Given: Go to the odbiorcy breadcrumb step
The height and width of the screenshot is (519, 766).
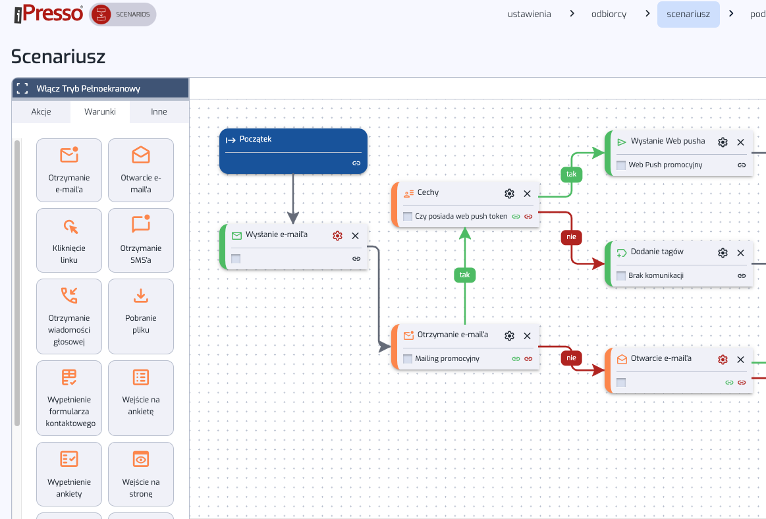Looking at the screenshot, I should coord(609,14).
